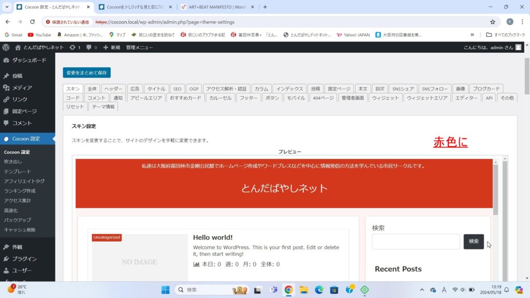The height and width of the screenshot is (298, 530).
Task: Switch to the ヘッダー settings tab
Action: coord(113,88)
